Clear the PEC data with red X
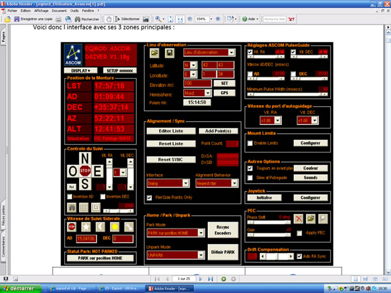This screenshot has width=391, height=293. 298,219
